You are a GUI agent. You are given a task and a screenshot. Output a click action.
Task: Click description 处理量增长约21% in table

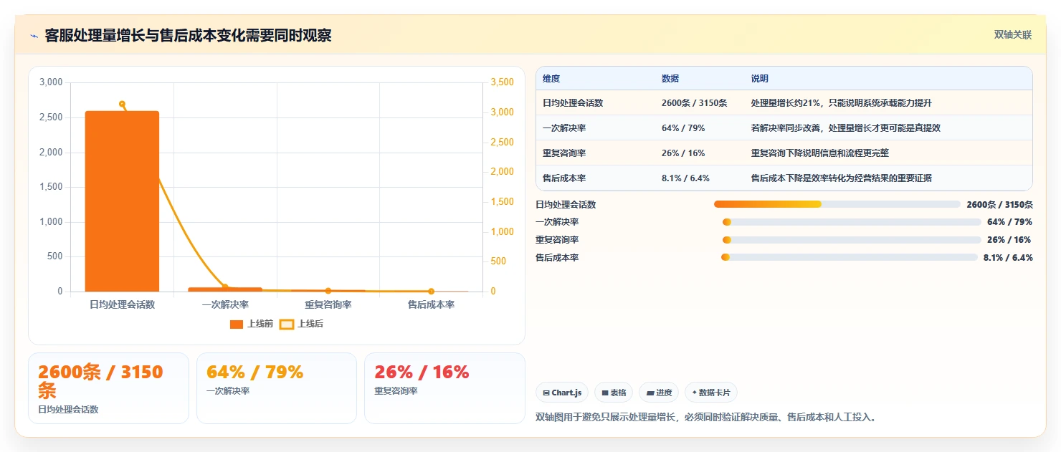click(842, 103)
